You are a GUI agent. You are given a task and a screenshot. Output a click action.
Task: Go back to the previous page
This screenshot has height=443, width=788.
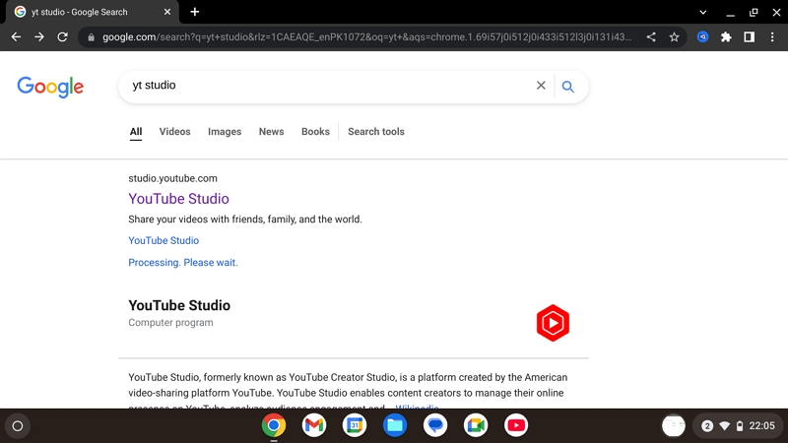pyautogui.click(x=16, y=36)
